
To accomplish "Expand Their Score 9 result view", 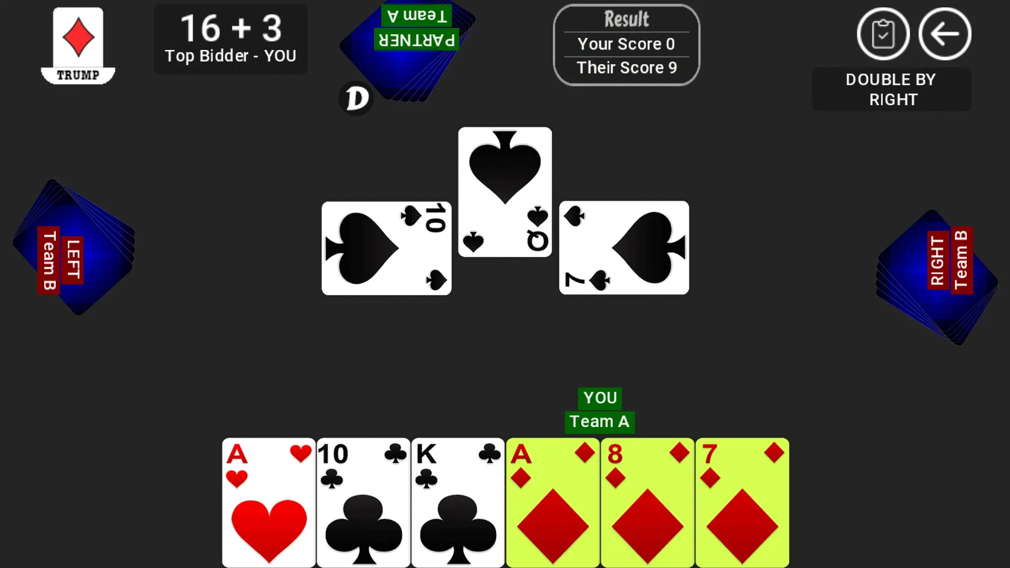I will 625,67.
